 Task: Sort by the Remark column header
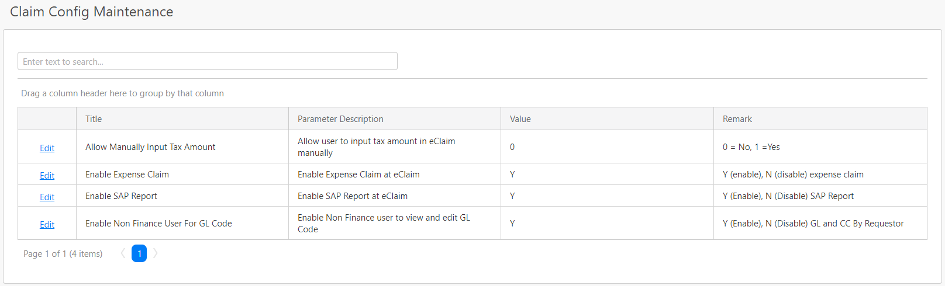737,119
